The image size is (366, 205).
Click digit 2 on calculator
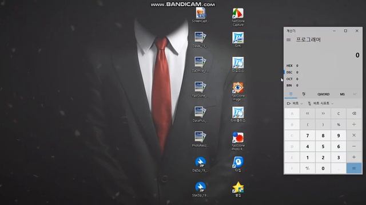click(x=323, y=157)
